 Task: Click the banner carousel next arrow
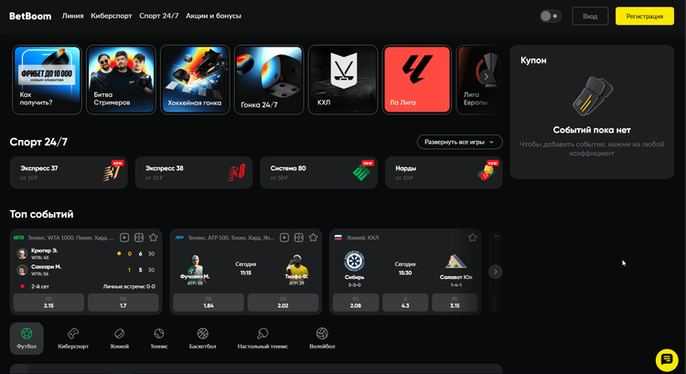click(x=486, y=78)
